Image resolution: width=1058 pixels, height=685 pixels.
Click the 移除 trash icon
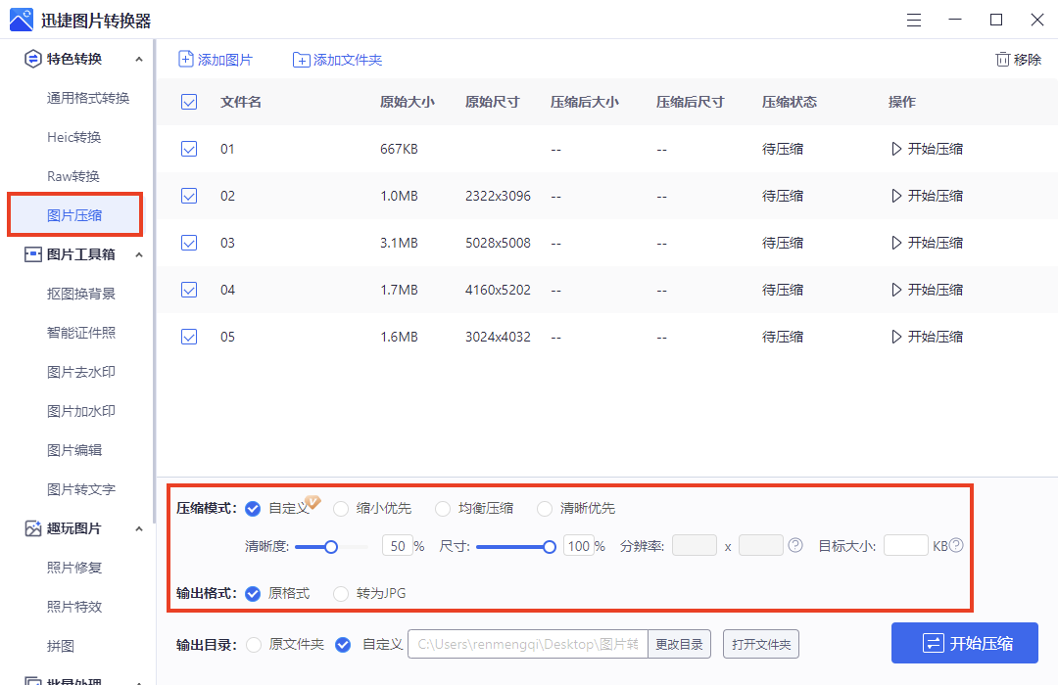click(1003, 60)
